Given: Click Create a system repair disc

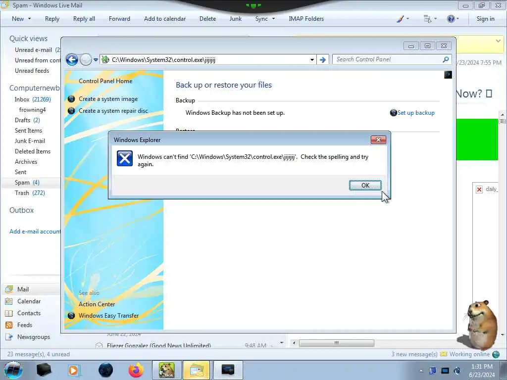Looking at the screenshot, I should [113, 111].
